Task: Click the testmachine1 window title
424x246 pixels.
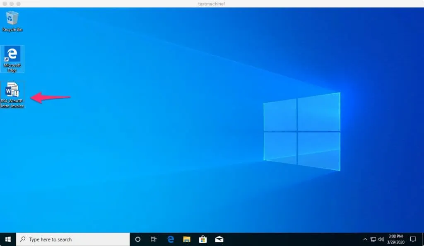Action: 212,4
